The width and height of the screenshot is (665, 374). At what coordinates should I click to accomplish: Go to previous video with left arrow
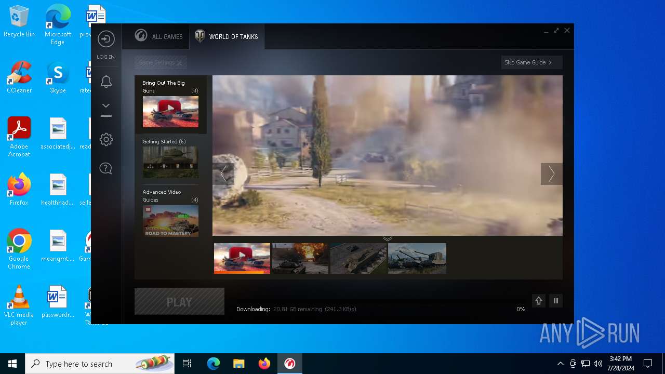tap(223, 174)
